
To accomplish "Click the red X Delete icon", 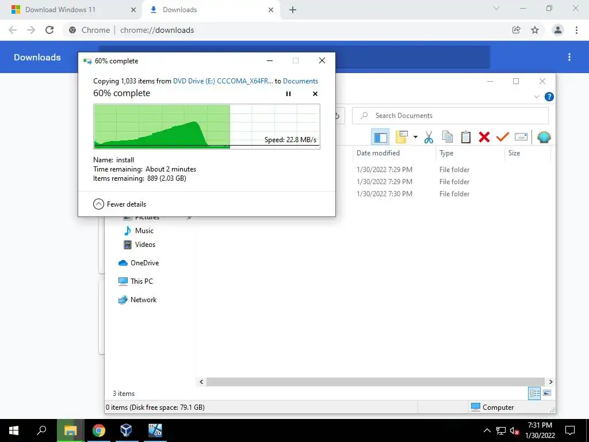I will (484, 137).
